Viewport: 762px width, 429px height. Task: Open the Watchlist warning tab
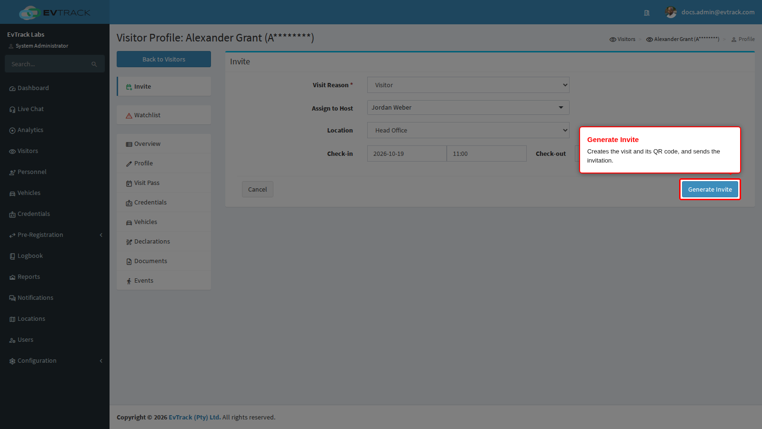164,115
